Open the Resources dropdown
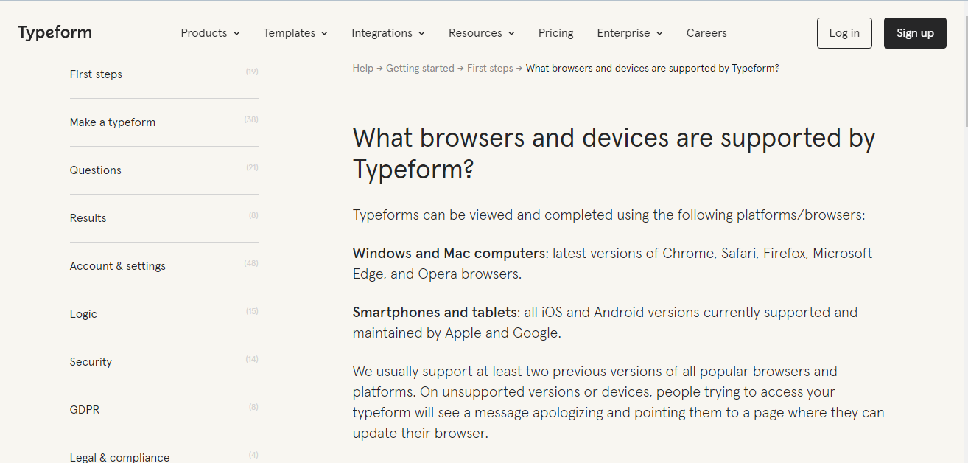This screenshot has width=968, height=463. 481,33
